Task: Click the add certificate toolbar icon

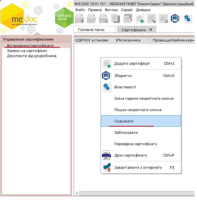Action: (x=139, y=19)
